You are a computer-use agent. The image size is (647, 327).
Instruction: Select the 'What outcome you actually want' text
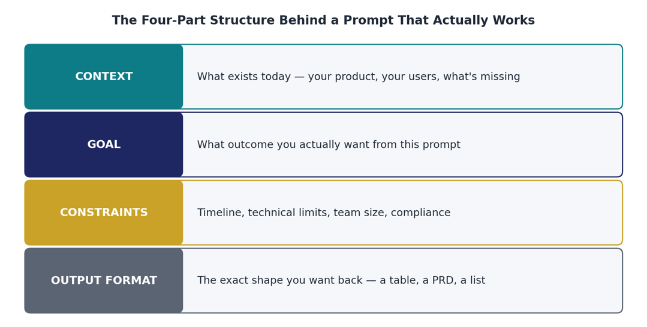click(x=329, y=145)
